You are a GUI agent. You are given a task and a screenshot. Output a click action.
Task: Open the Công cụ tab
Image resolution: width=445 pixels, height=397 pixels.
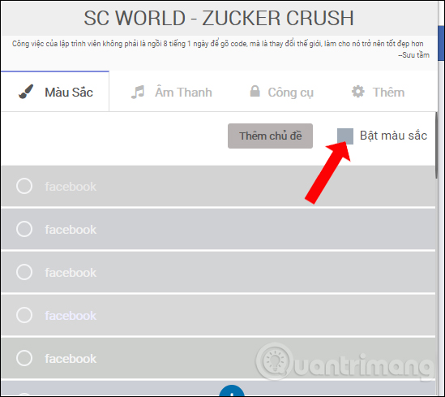coord(281,92)
